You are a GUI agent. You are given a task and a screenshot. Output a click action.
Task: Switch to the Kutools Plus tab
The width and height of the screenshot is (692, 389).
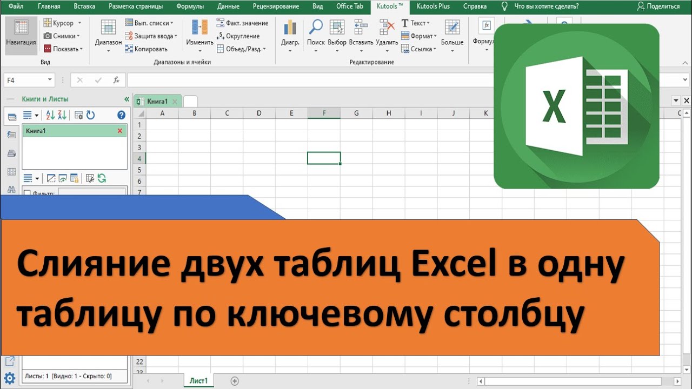(433, 6)
